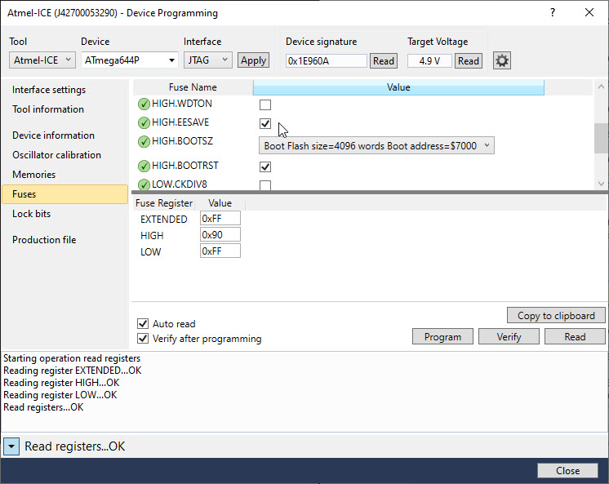The height and width of the screenshot is (484, 609).
Task: Click the EXTENDED fuse register value field
Action: coord(220,218)
